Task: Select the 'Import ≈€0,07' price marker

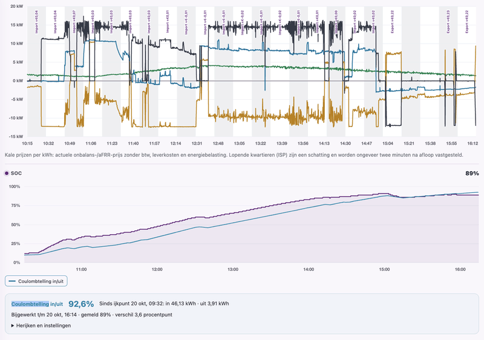Action: tap(74, 22)
